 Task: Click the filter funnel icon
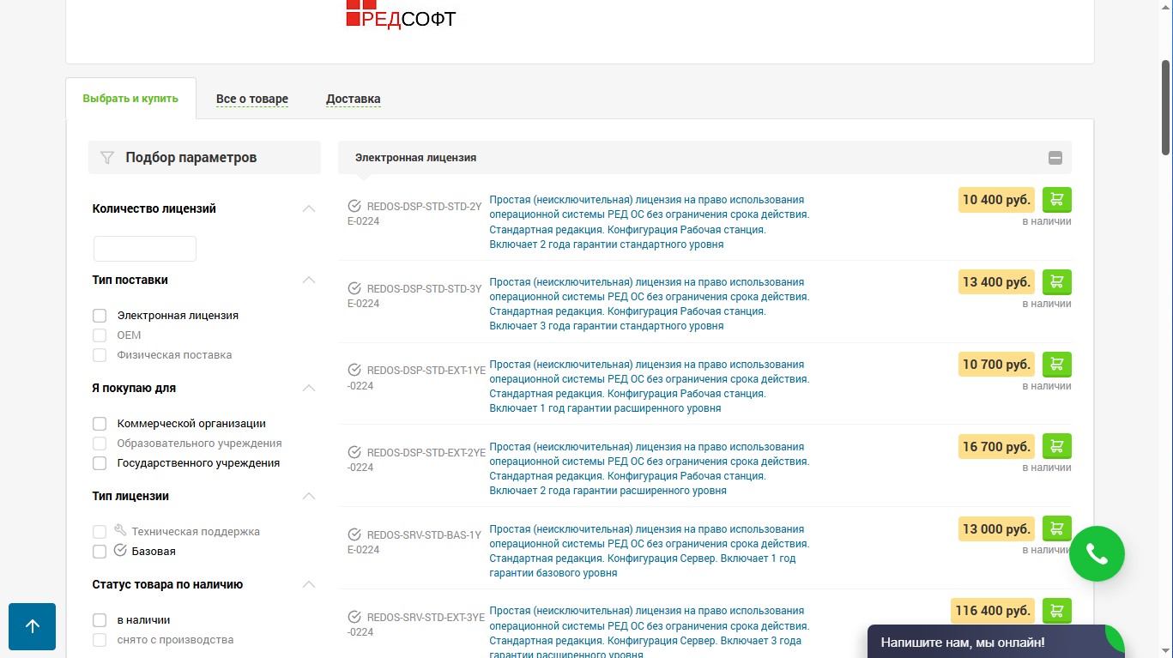point(107,158)
